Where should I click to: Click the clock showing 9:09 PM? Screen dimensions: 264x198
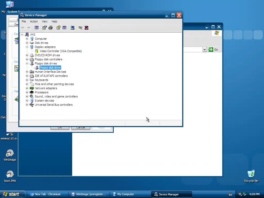[254, 194]
